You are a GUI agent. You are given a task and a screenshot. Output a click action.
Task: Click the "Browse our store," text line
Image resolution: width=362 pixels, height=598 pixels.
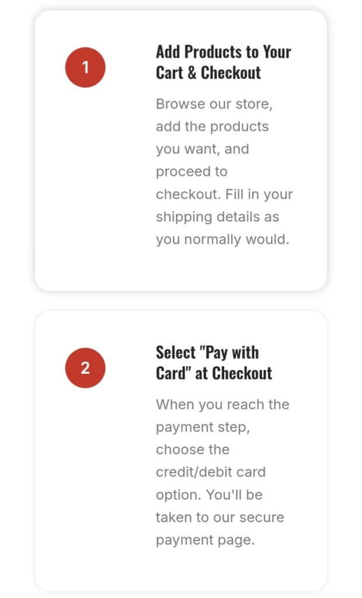214,104
